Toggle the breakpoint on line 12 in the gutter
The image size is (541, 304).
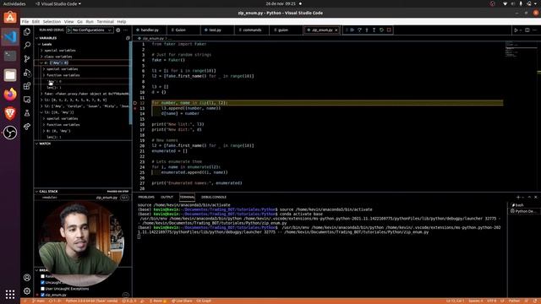[135, 103]
